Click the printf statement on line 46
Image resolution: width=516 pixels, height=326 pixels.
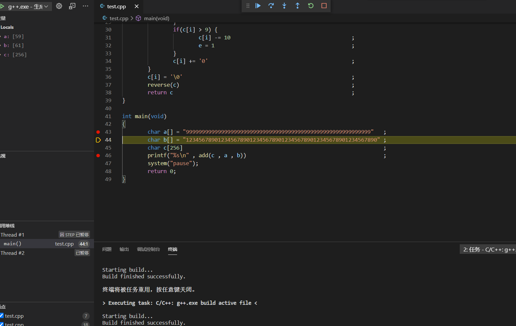[x=197, y=155]
